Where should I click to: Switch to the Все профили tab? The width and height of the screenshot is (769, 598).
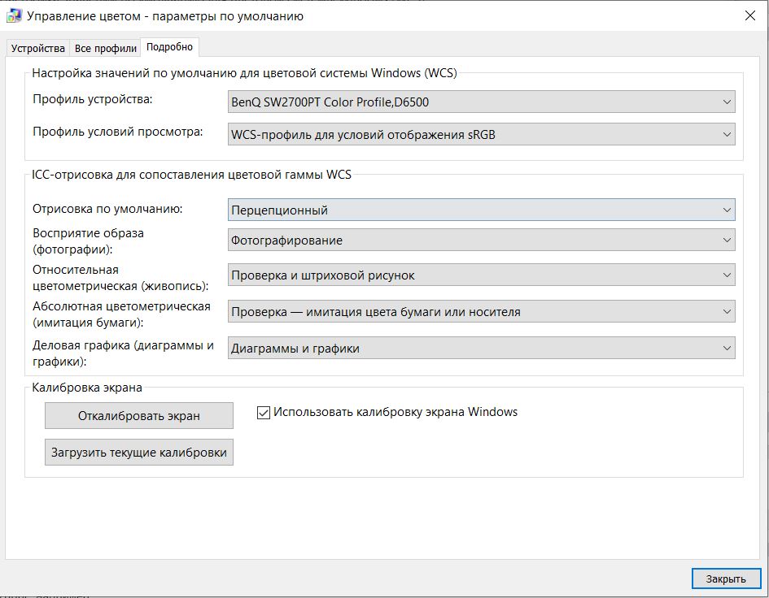click(105, 48)
